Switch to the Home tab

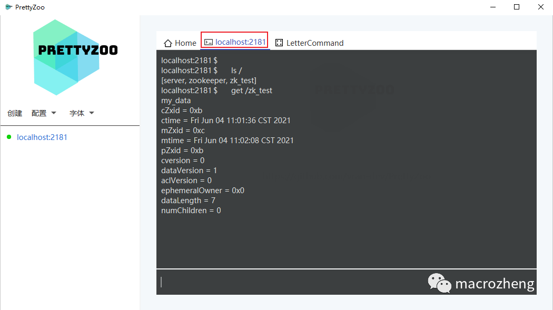click(x=180, y=43)
